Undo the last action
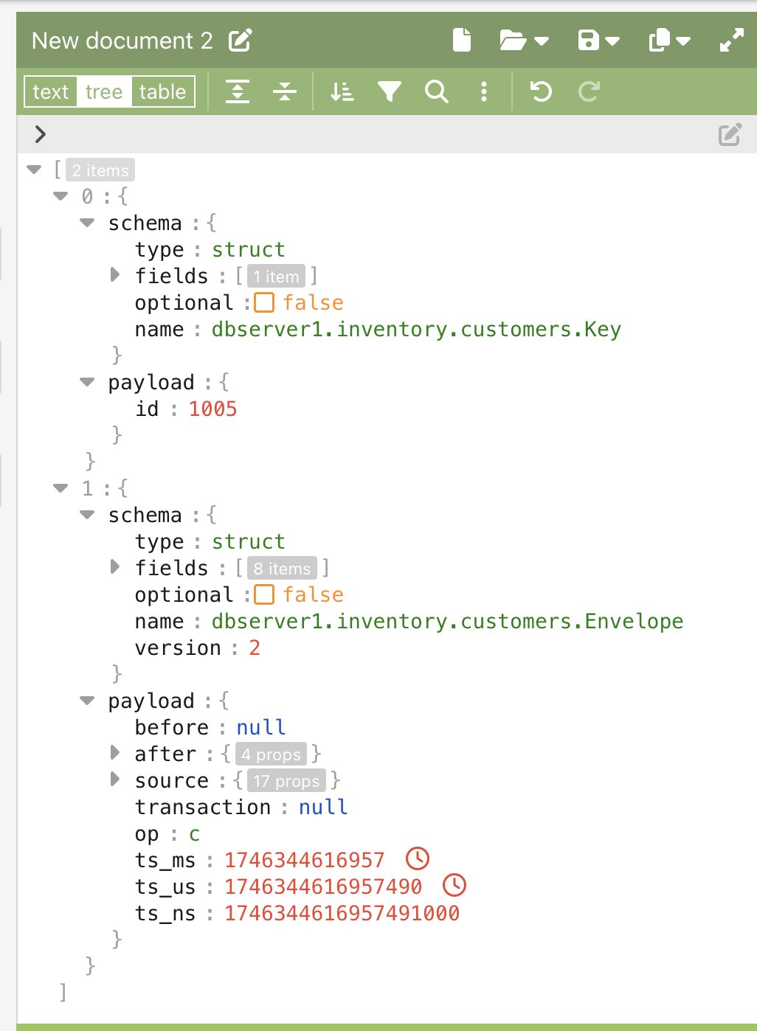The width and height of the screenshot is (757, 1031). click(x=542, y=91)
